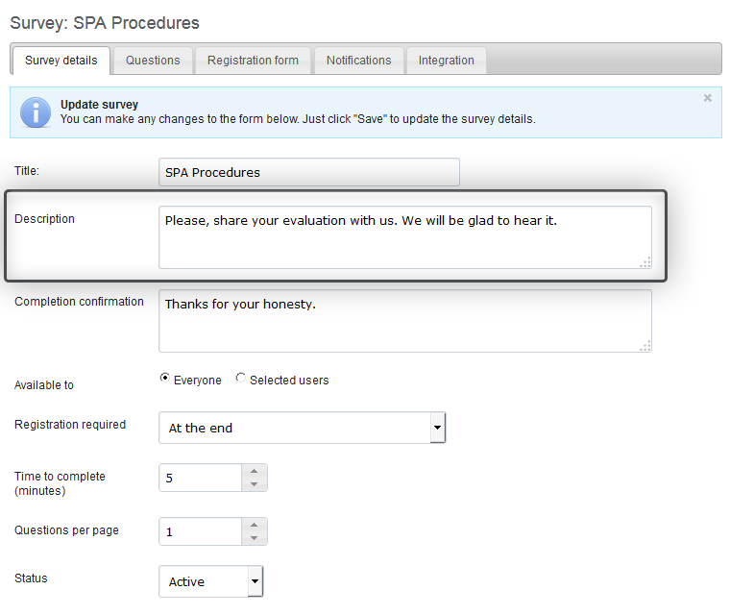Open the Integration tab
730x615 pixels.
click(x=446, y=61)
